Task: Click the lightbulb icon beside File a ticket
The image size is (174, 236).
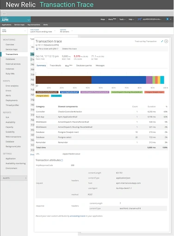Action: click(37, 49)
